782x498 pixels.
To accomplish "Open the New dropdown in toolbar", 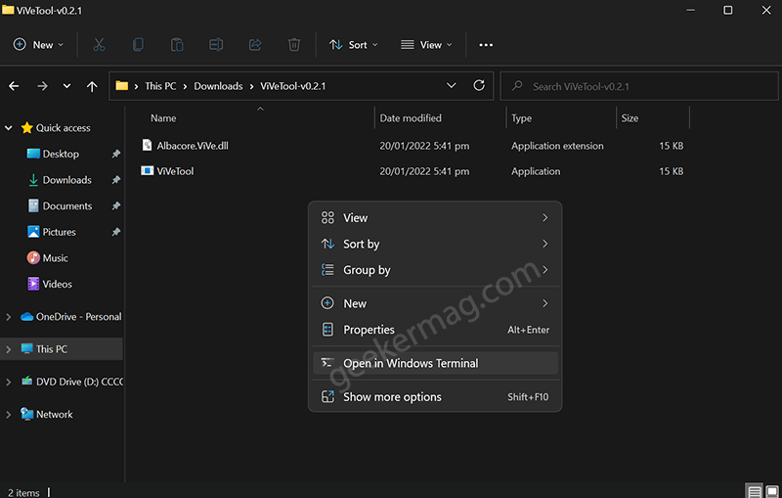I will click(38, 45).
